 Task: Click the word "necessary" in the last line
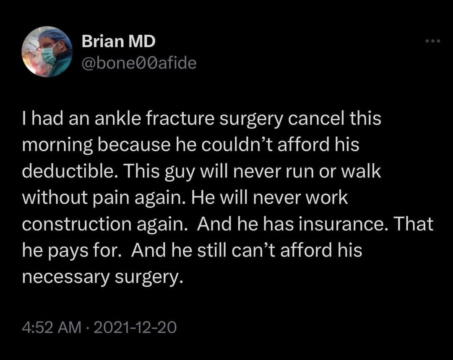point(66,277)
